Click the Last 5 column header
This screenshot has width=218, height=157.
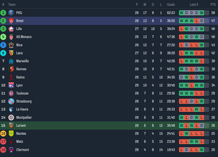point(194,4)
